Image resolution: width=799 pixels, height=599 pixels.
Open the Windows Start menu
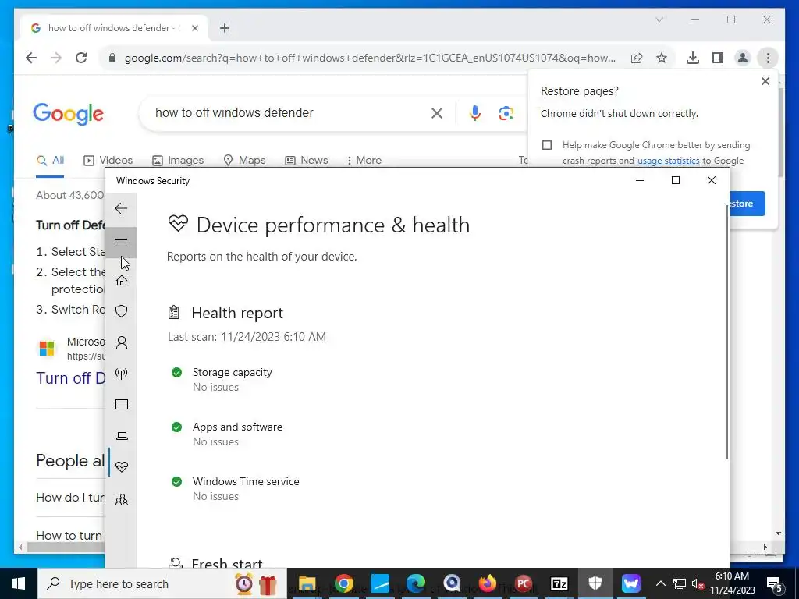tap(19, 583)
